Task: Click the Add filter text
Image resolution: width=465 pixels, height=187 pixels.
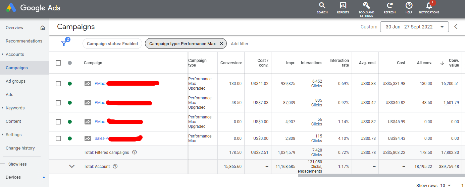Action: tap(240, 43)
